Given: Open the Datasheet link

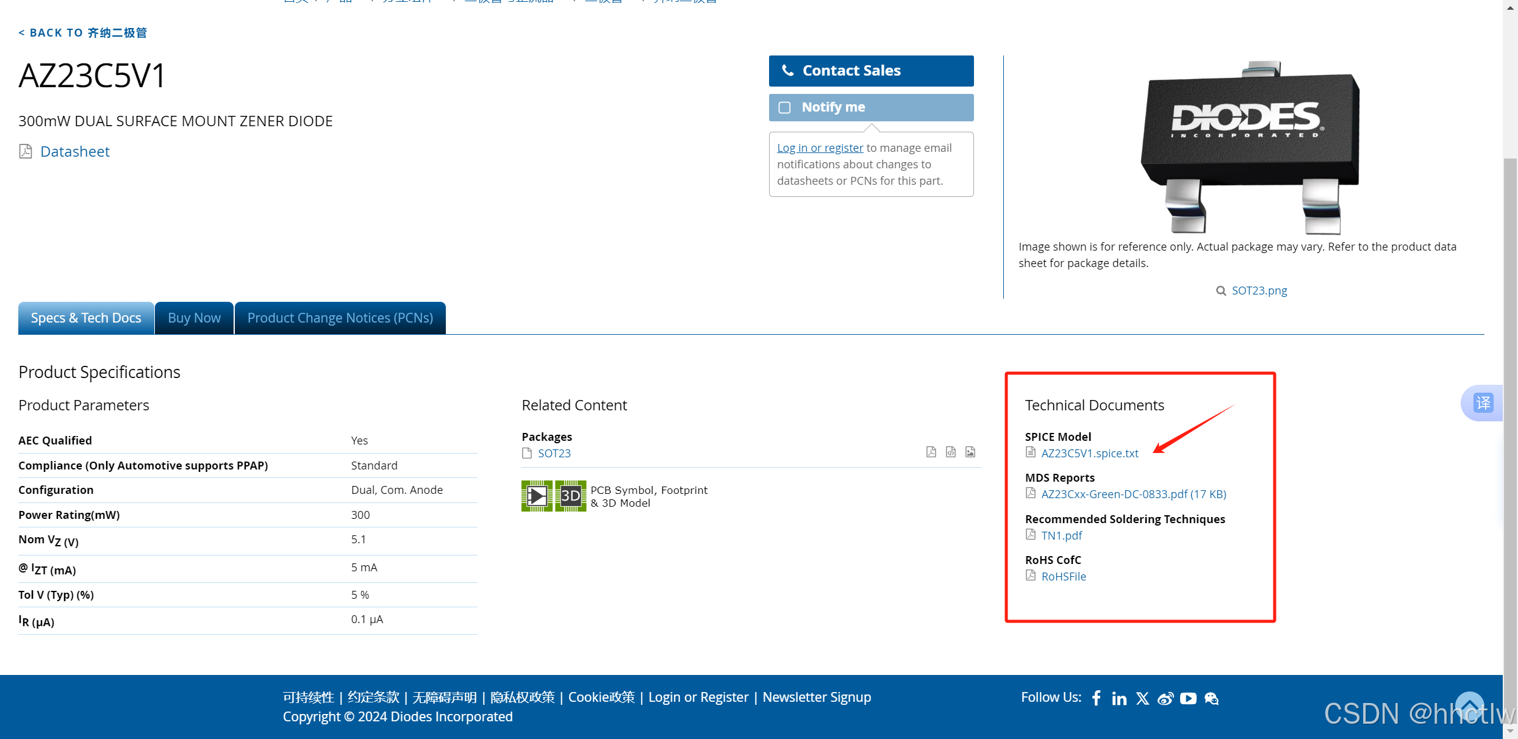Looking at the screenshot, I should pos(75,151).
